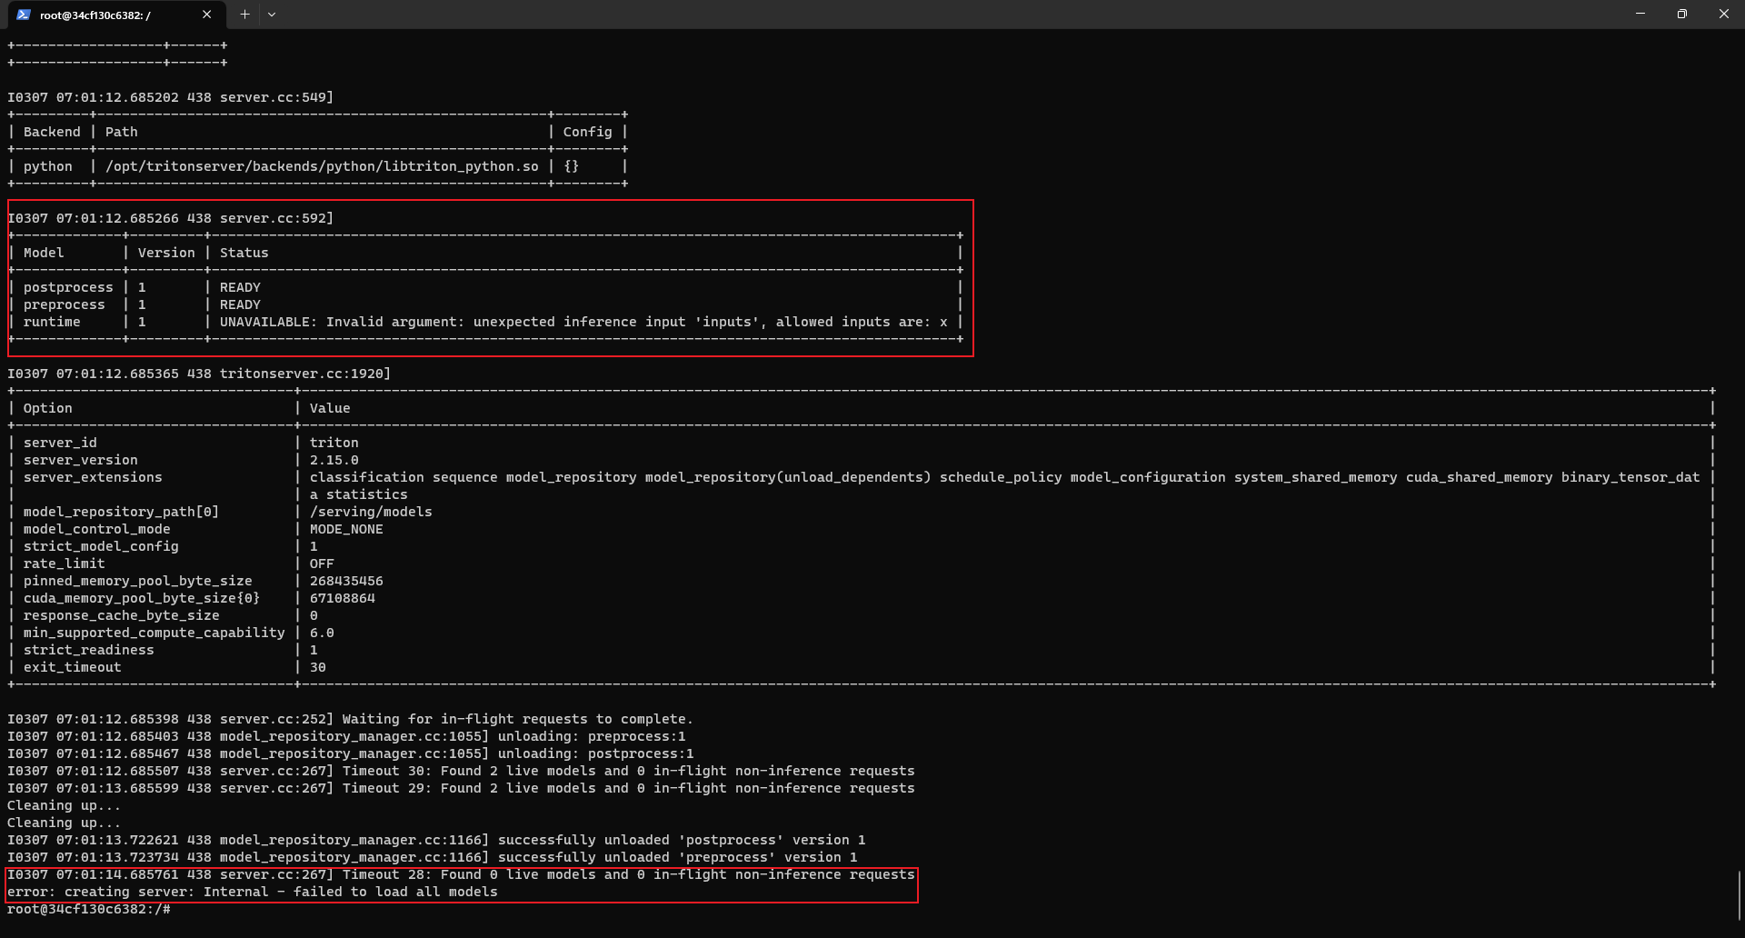Click the 'error: creating server: Internal' message
This screenshot has height=938, width=1745.
[252, 892]
